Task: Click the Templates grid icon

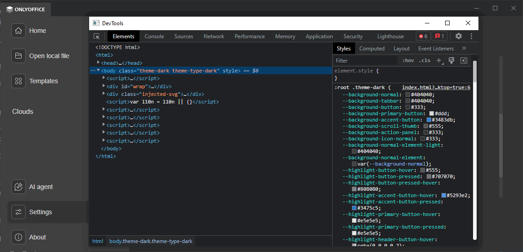Action: 18,81
